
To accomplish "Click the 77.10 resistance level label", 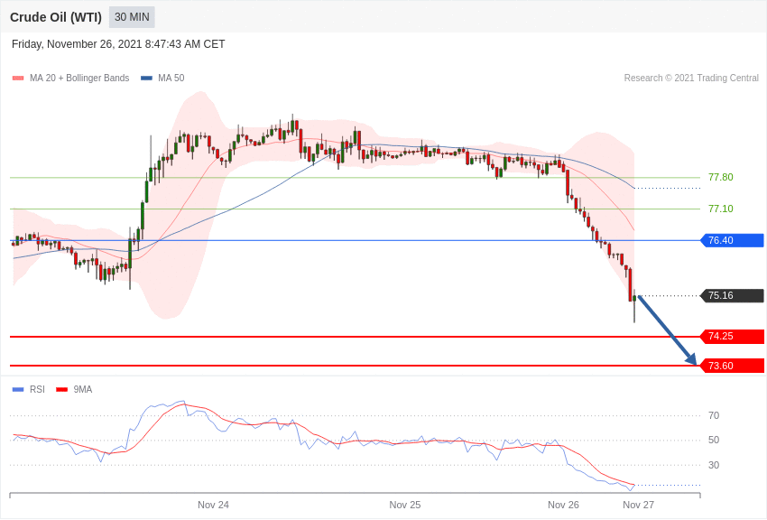I will point(721,209).
